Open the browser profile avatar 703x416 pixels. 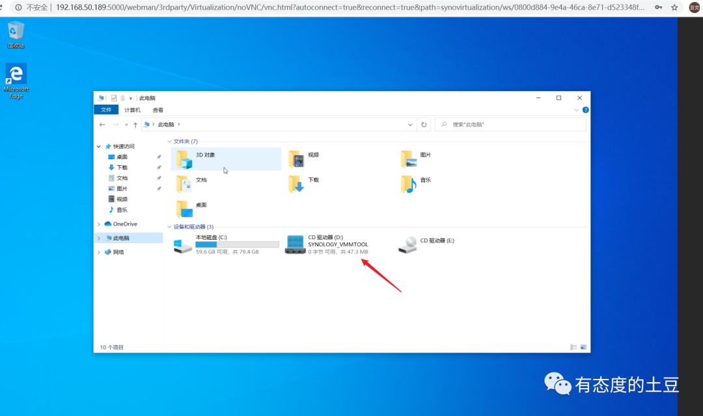pos(695,7)
